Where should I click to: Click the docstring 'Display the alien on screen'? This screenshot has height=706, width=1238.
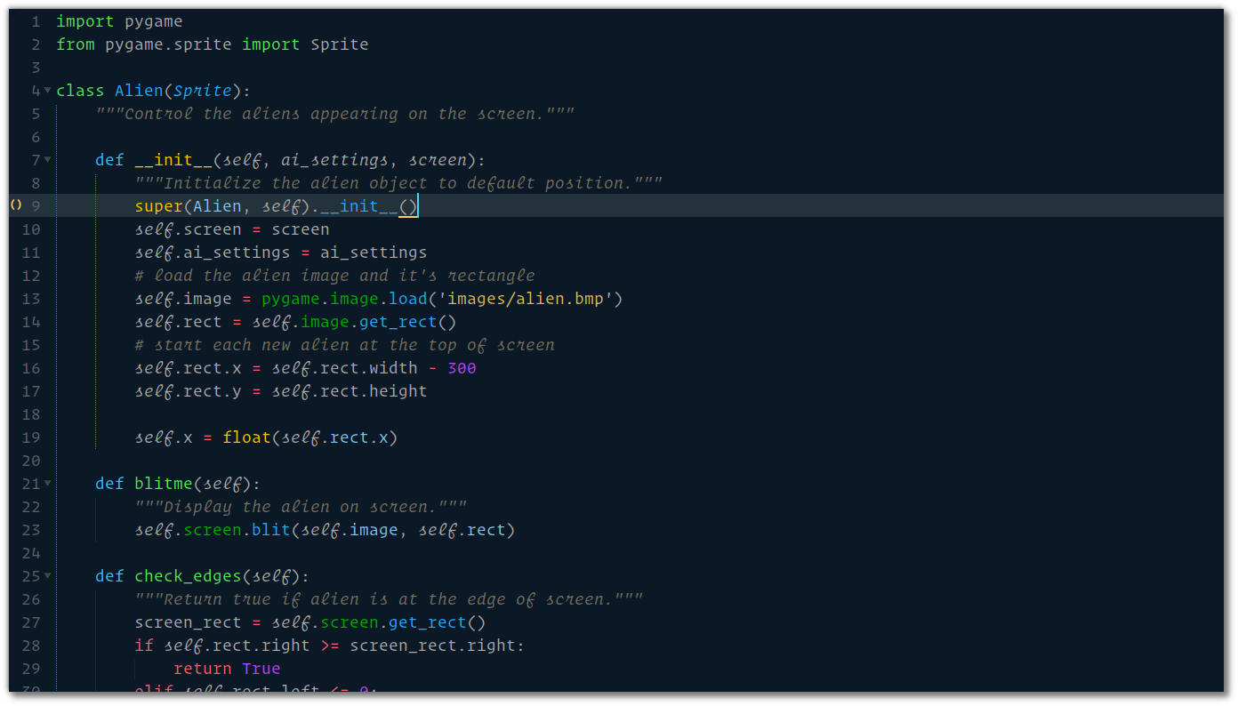[301, 507]
